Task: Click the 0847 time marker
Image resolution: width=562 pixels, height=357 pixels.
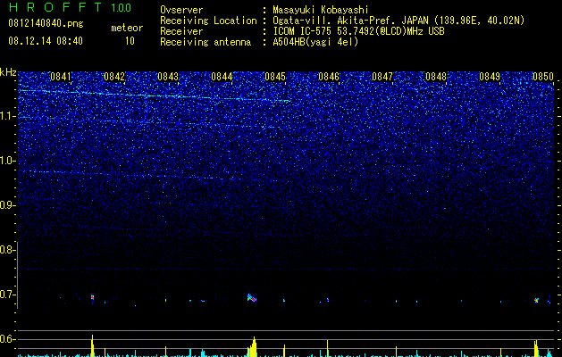Action: tap(382, 77)
